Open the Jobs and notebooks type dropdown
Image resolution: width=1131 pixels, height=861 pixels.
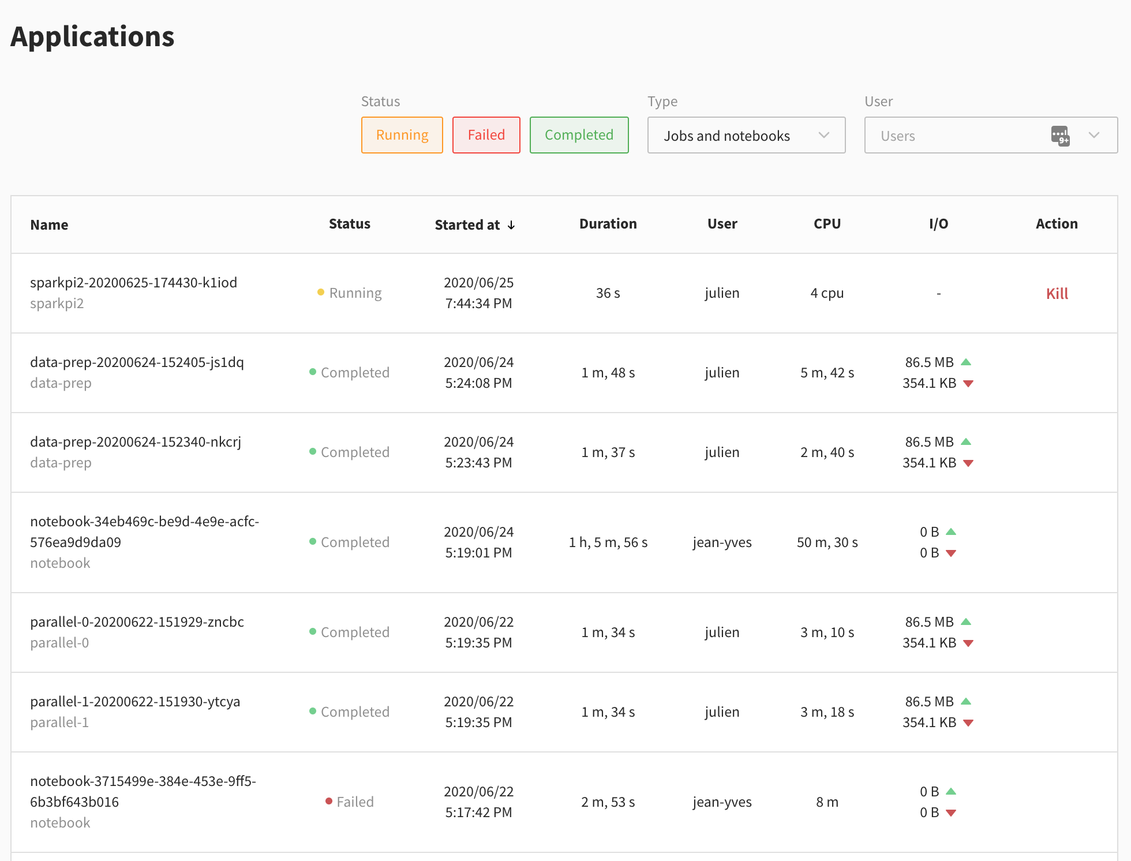click(746, 135)
